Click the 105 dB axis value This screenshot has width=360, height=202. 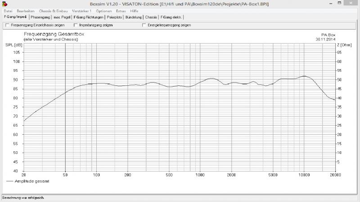(17, 53)
